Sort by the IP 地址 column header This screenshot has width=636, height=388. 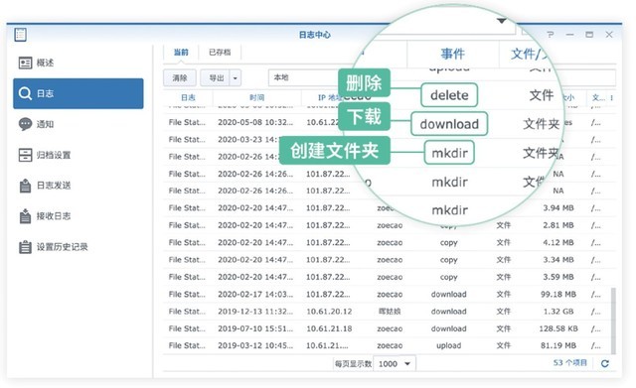[x=331, y=97]
